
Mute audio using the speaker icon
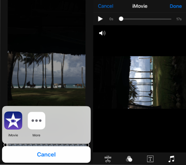coord(102,33)
